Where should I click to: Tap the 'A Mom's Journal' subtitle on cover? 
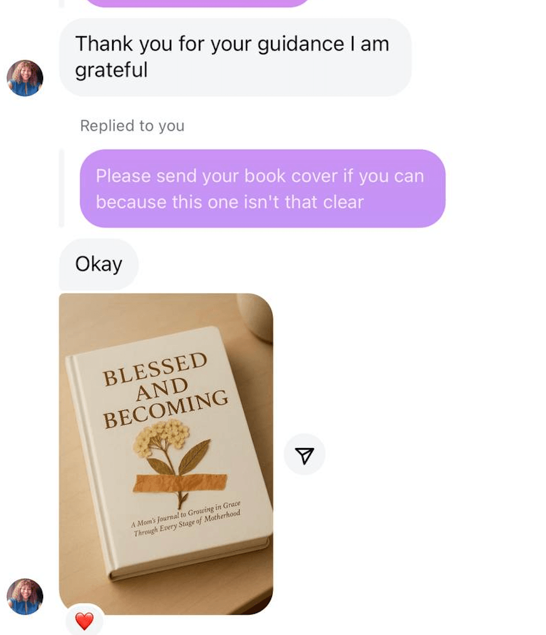tap(186, 519)
